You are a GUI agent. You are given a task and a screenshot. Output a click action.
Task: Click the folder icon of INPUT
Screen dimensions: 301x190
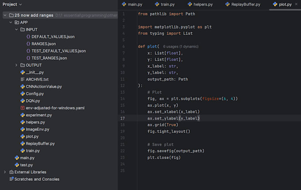[23, 30]
